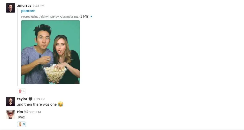Click the 'Posted using /giphy' attribution text
This screenshot has width=244, height=130.
34,17
